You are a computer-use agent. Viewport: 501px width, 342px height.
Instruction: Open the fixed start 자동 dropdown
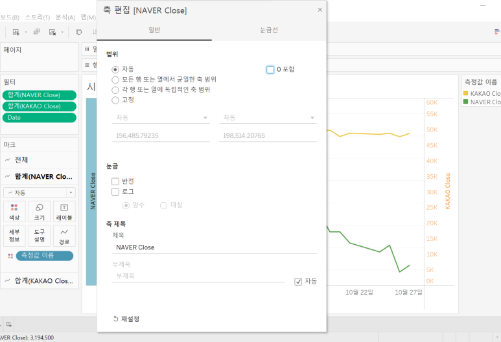point(161,117)
